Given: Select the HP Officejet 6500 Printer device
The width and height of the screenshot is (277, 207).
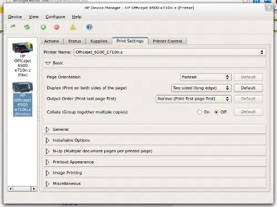Looking at the screenshot, I should (23, 99).
